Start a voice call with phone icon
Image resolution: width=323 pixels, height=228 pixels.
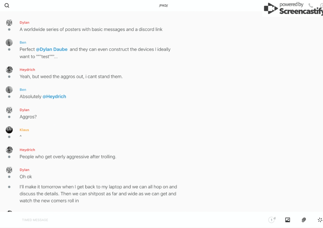tap(311, 6)
